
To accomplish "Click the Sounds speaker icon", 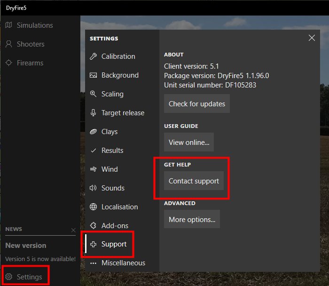I will [93, 188].
